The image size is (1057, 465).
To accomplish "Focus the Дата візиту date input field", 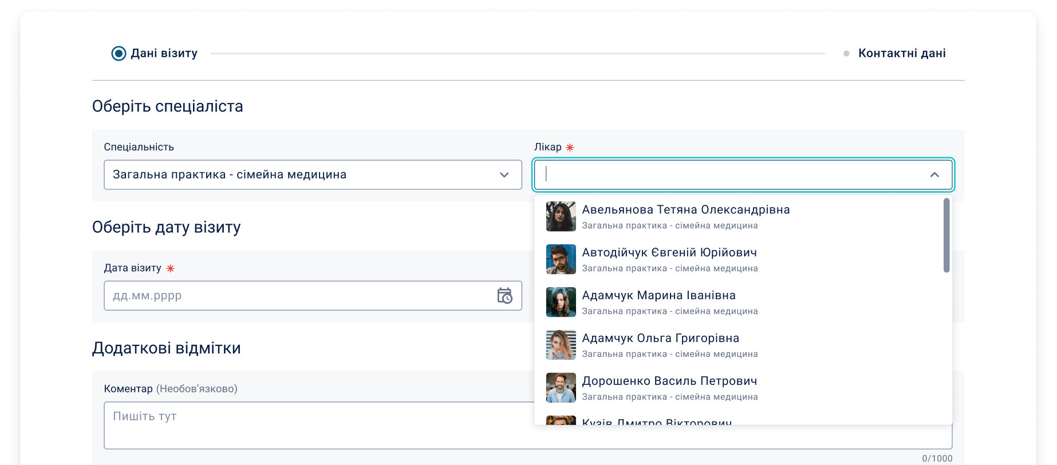I will (x=298, y=296).
